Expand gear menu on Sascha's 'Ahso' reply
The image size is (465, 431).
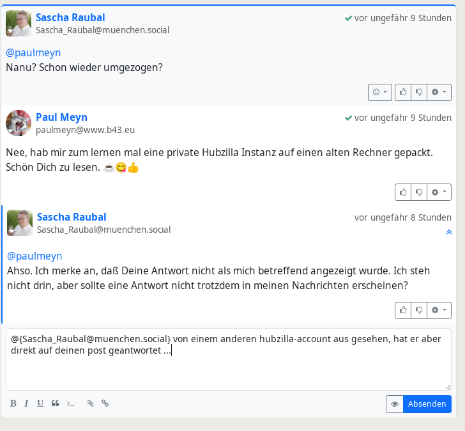pyautogui.click(x=438, y=310)
